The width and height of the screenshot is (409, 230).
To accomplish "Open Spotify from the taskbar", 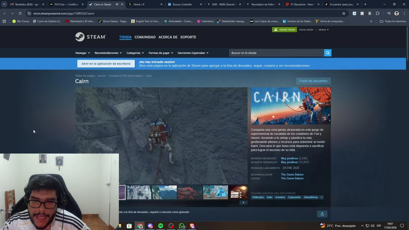I will point(161,226).
